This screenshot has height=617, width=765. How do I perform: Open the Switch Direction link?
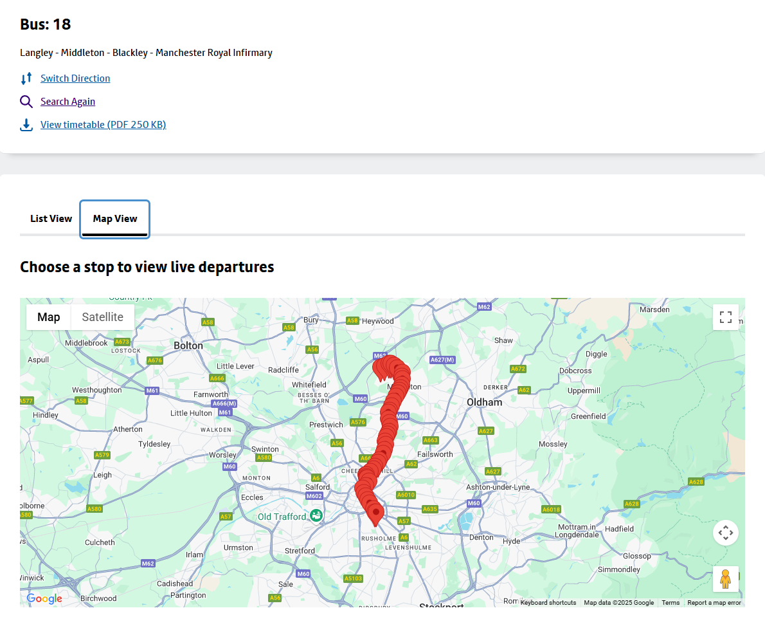click(x=75, y=78)
